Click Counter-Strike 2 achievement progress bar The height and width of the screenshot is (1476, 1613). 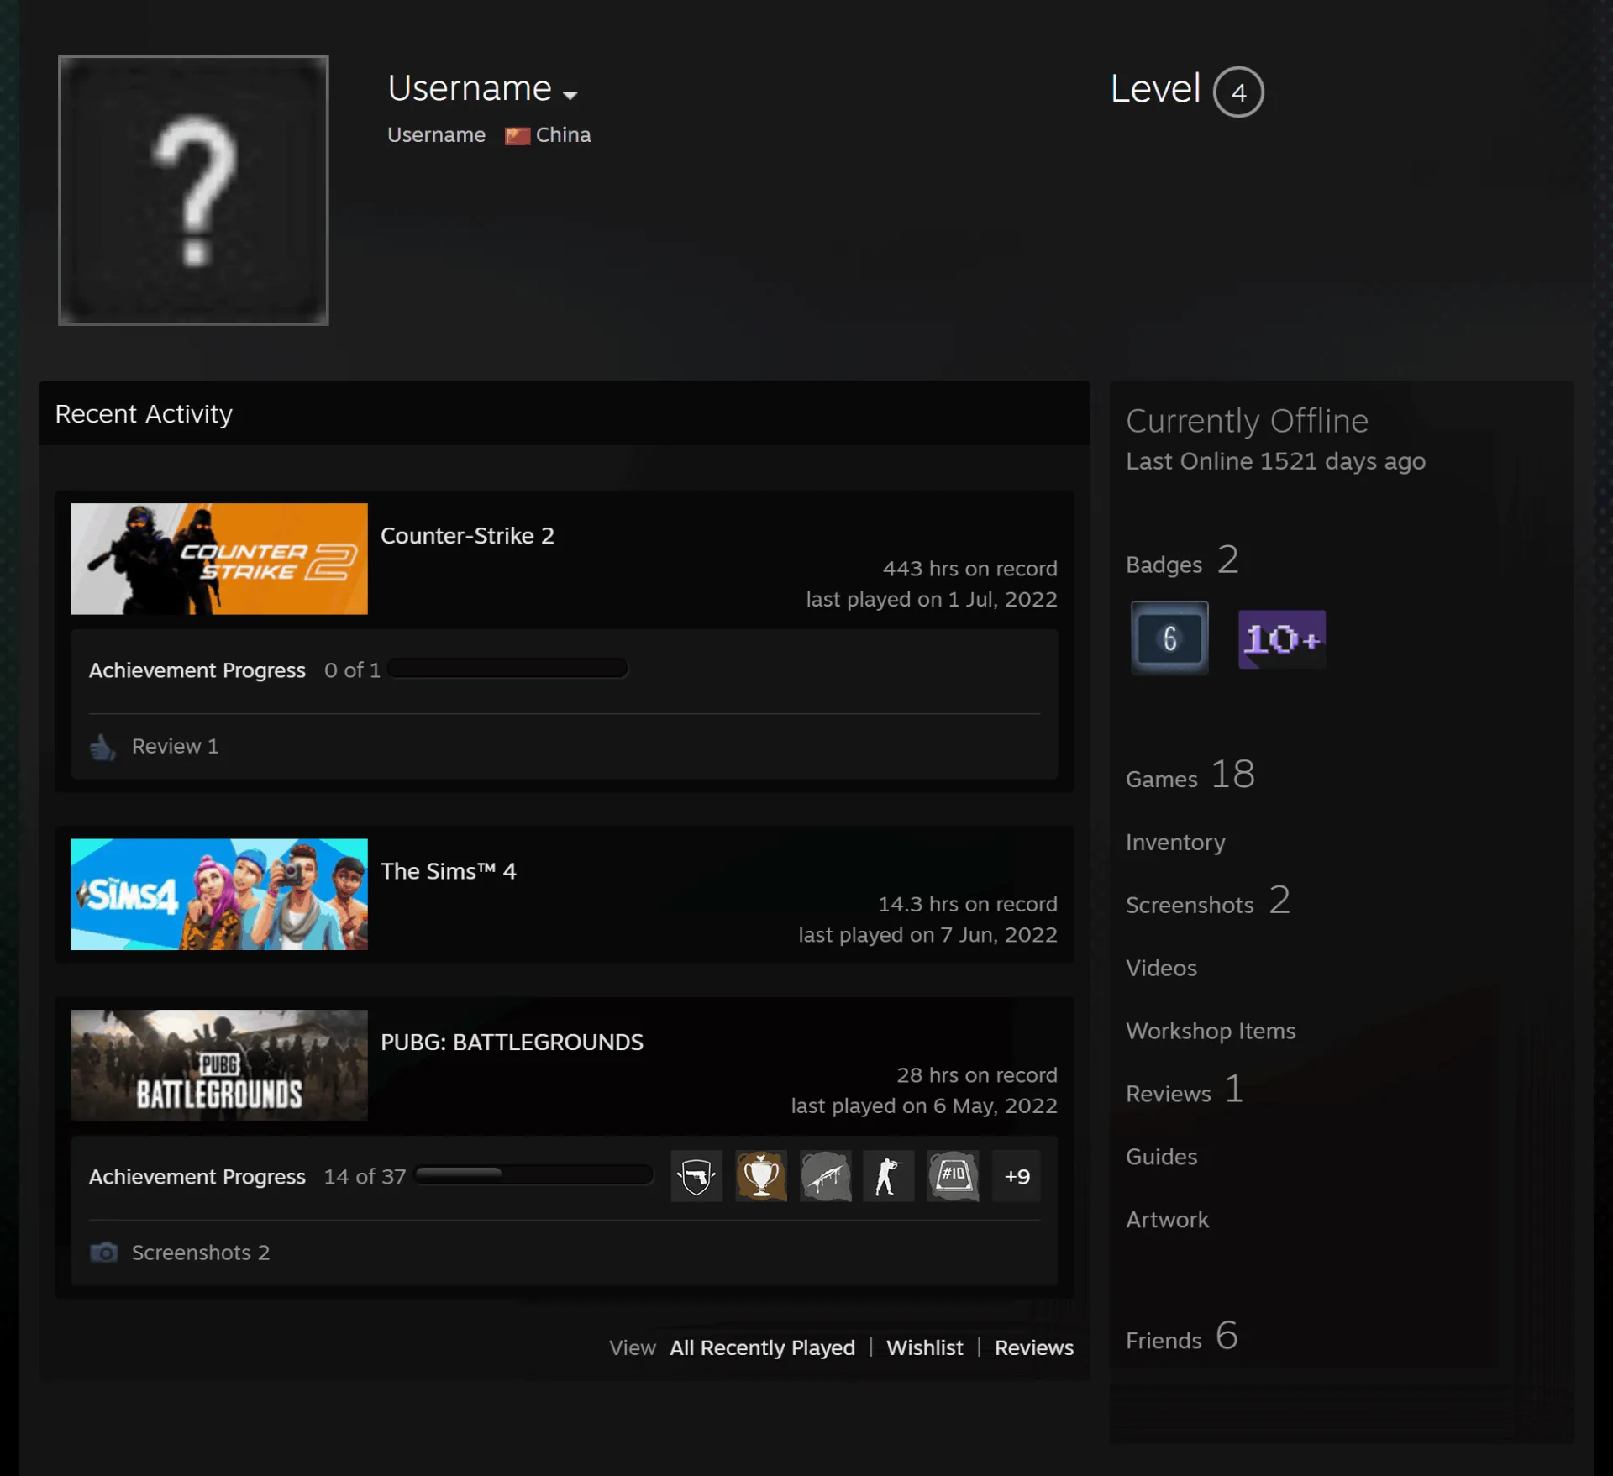pyautogui.click(x=508, y=669)
